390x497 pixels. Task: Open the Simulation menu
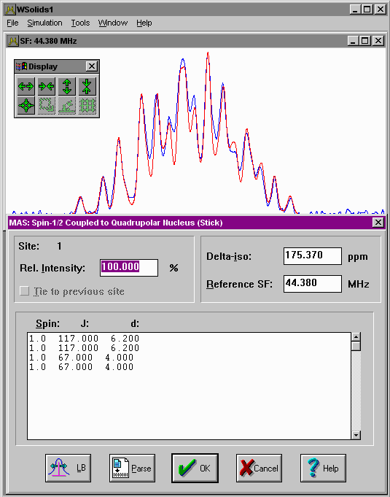click(44, 23)
